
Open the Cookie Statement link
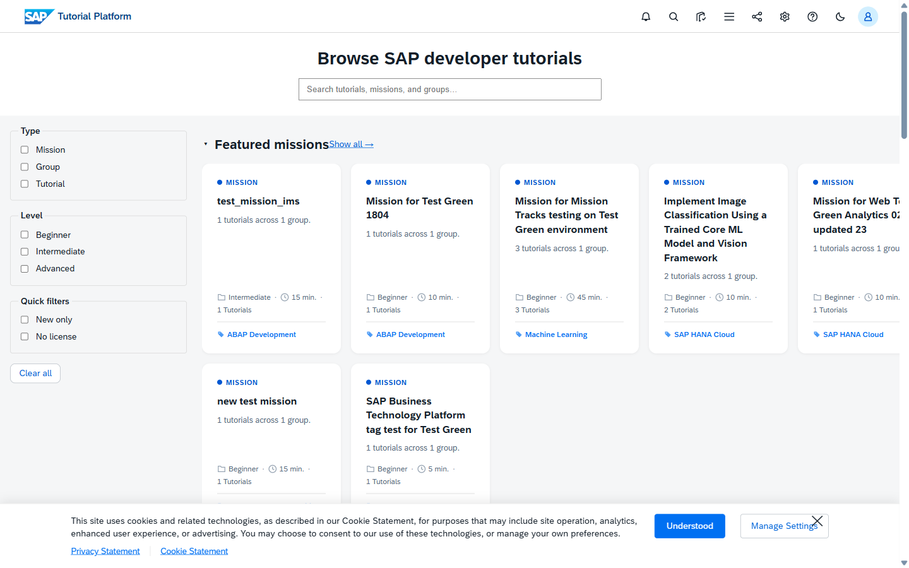tap(194, 552)
